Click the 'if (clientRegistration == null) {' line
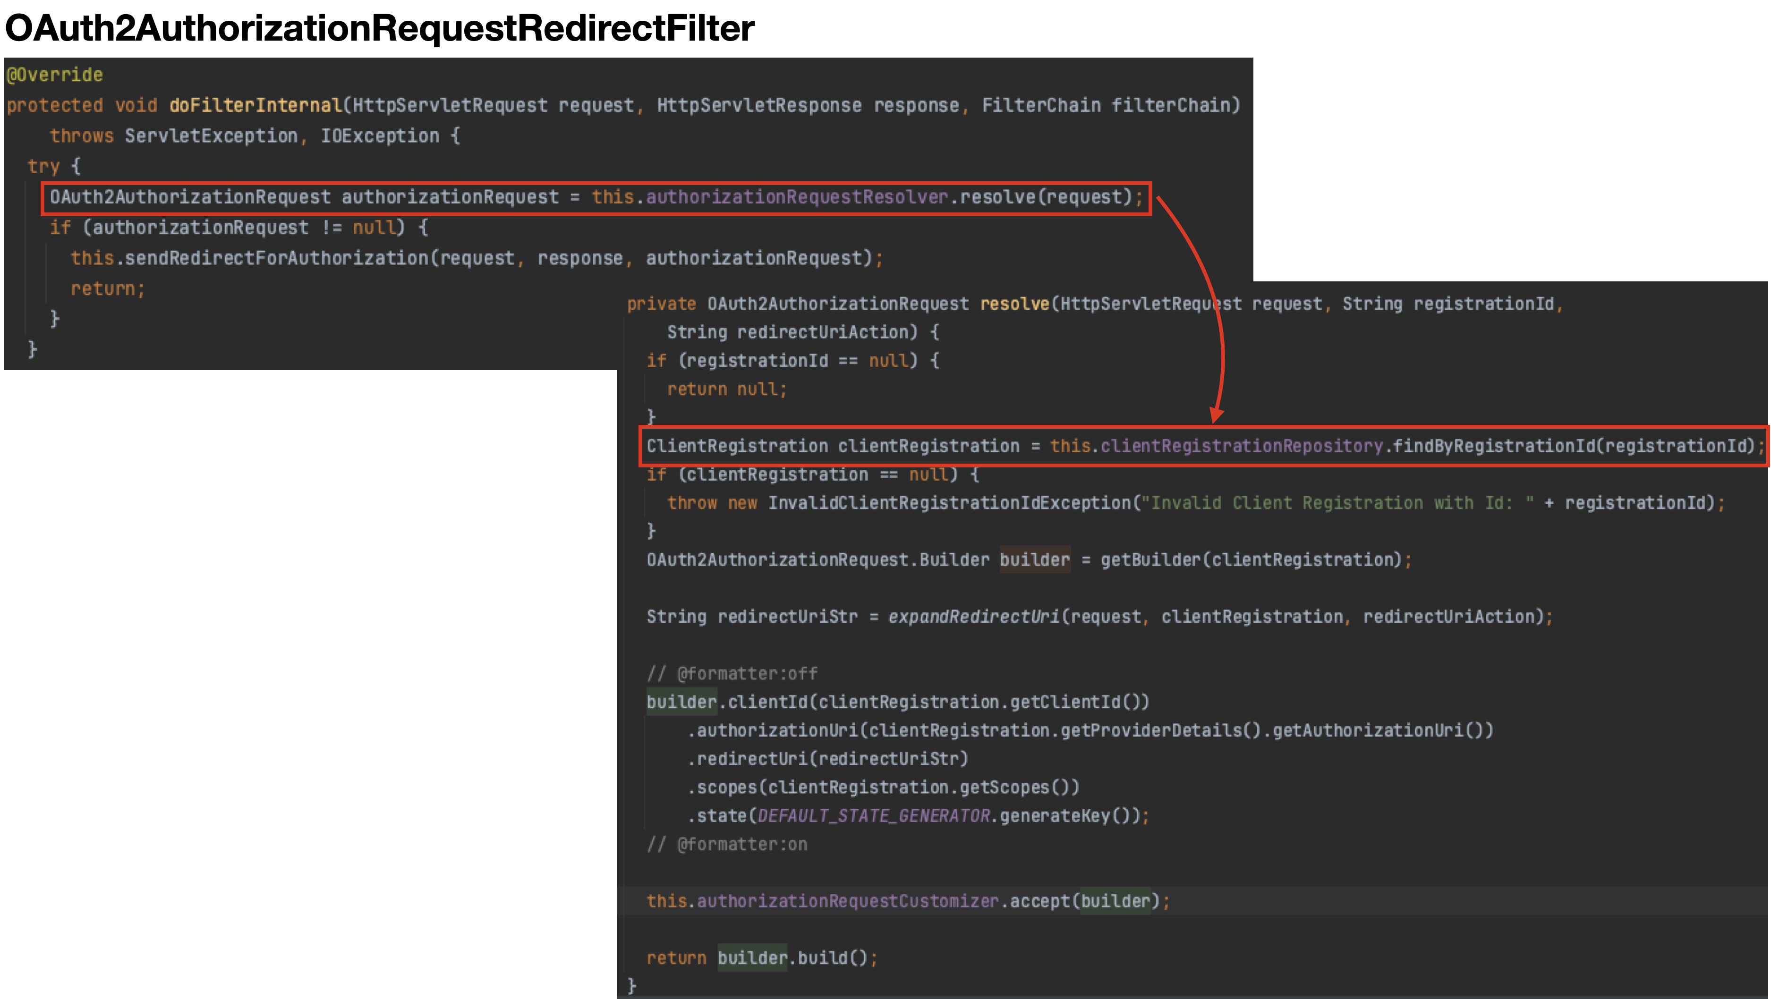Image resolution: width=1771 pixels, height=999 pixels. coord(813,475)
